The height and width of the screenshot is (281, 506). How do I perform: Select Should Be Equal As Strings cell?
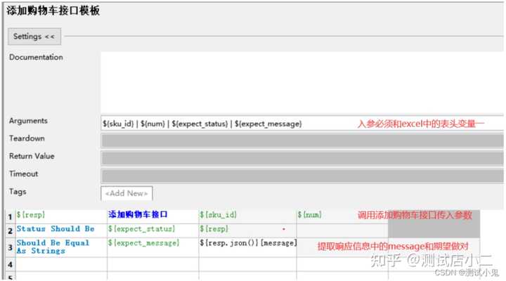coord(61,247)
